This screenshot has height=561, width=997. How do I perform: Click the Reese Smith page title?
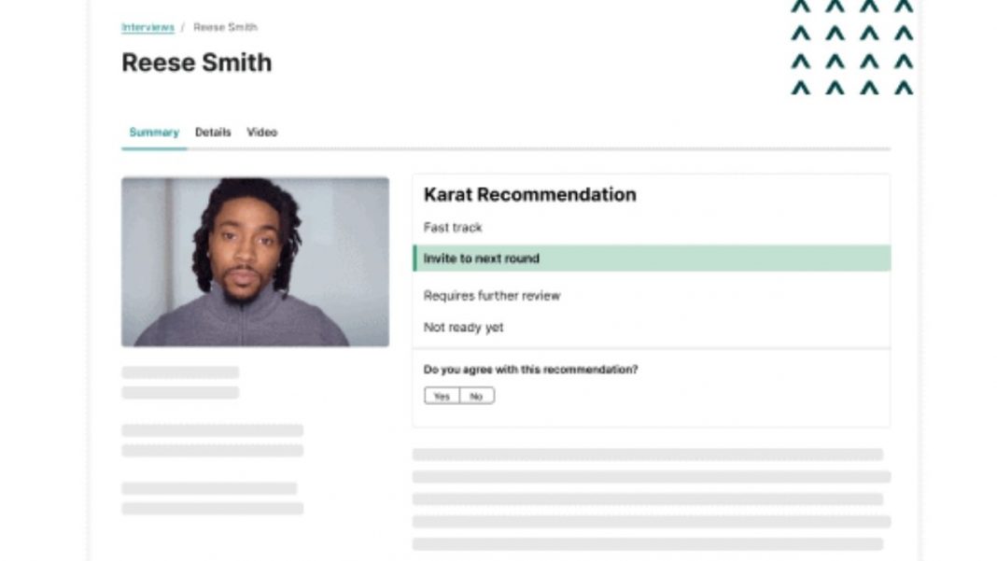pos(196,63)
